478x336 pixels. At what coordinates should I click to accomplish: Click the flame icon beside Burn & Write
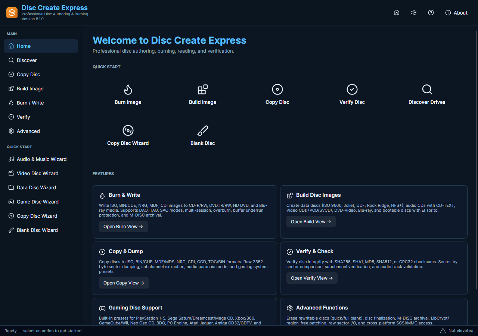coord(102,195)
